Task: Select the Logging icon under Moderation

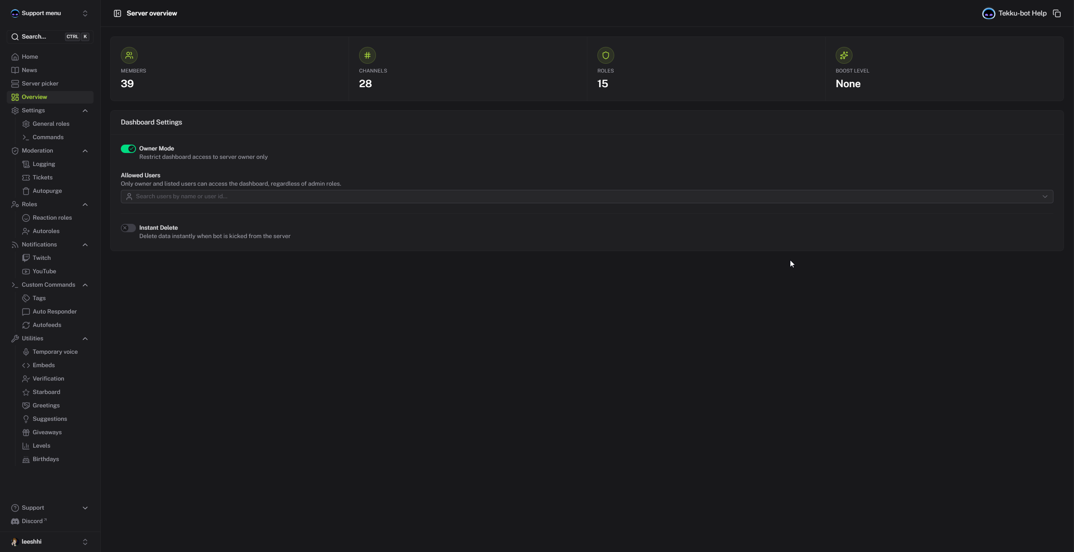Action: [26, 164]
